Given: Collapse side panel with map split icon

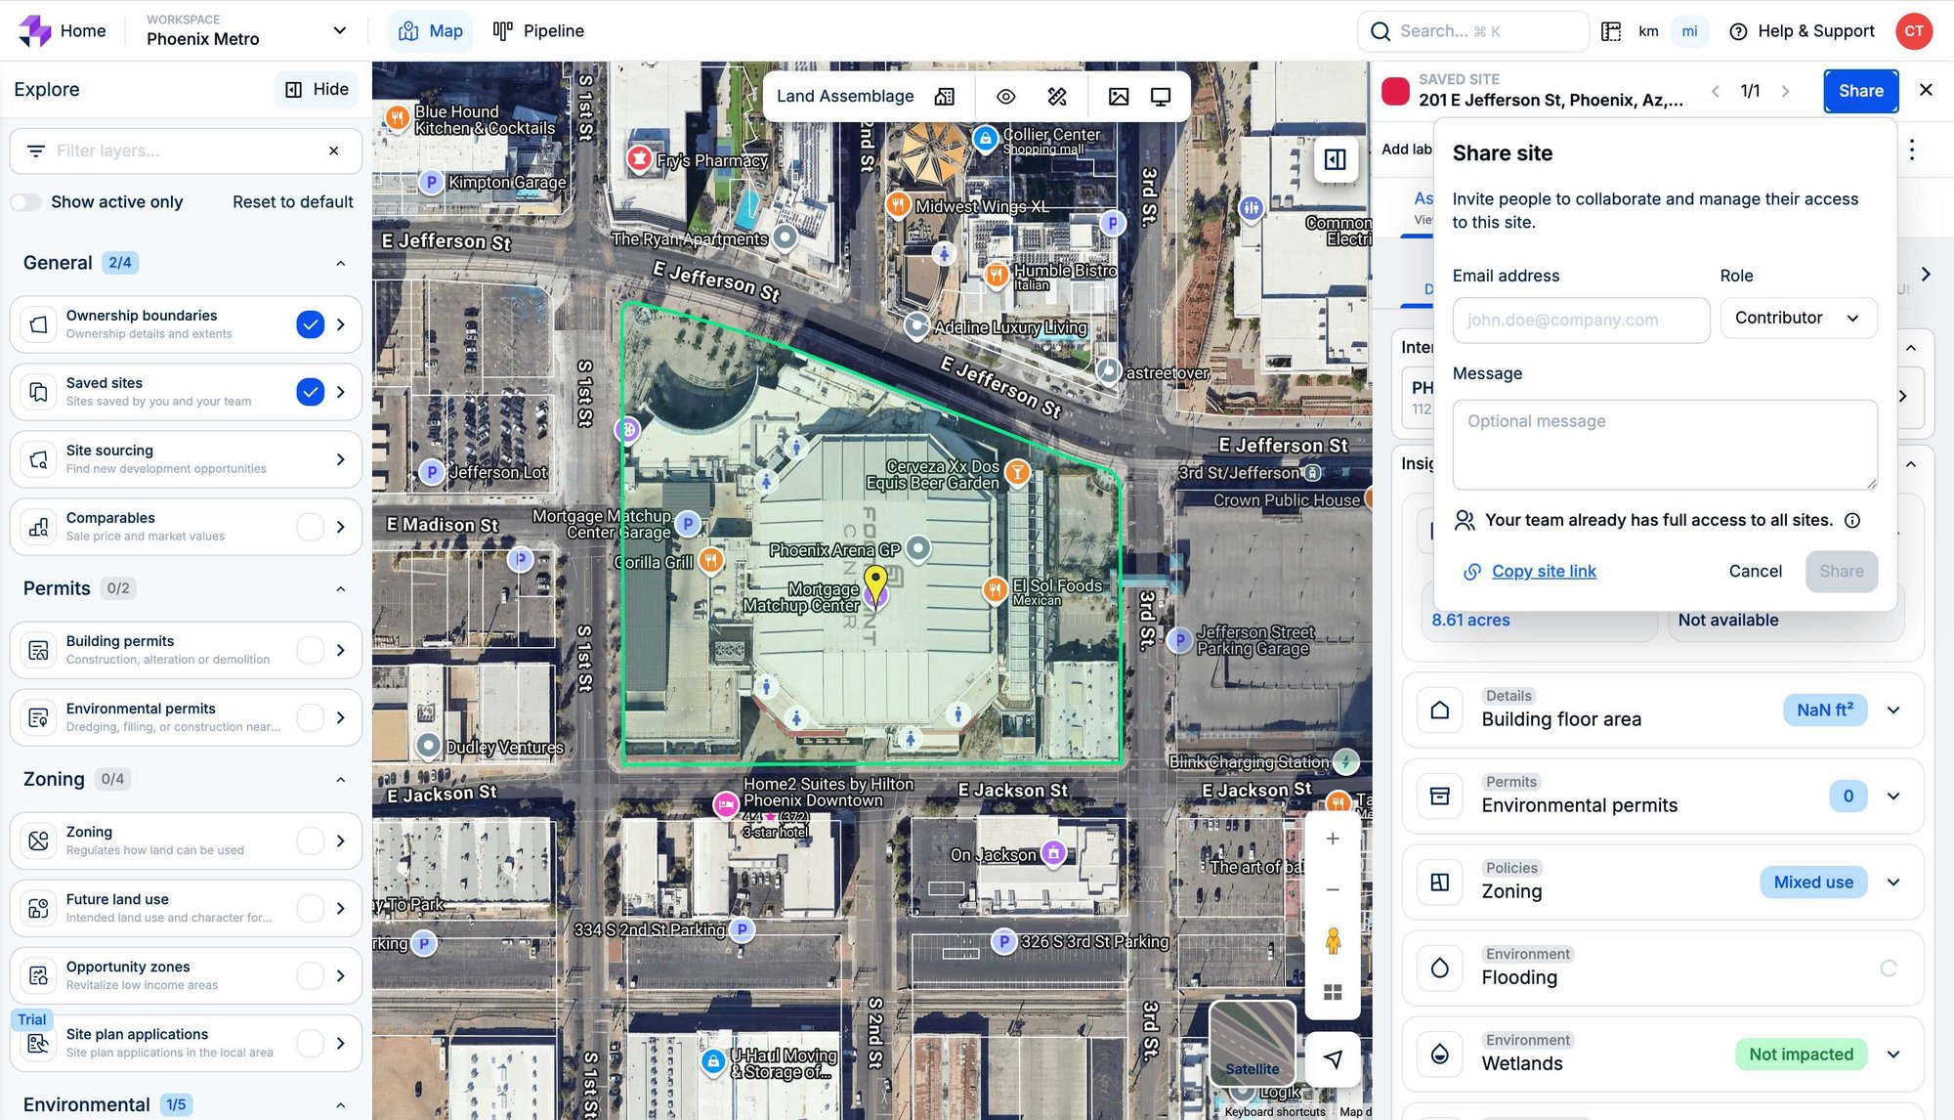Looking at the screenshot, I should [1335, 159].
